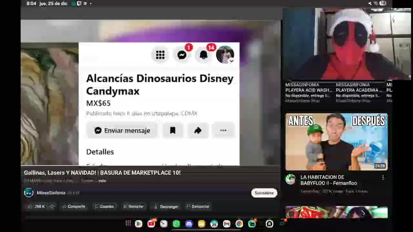413x232 pixels.
Task: Expand the video description with 'más'
Action: (102, 181)
